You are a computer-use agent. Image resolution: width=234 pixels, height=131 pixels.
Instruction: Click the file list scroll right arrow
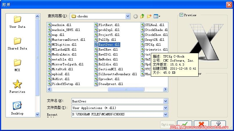(165, 89)
